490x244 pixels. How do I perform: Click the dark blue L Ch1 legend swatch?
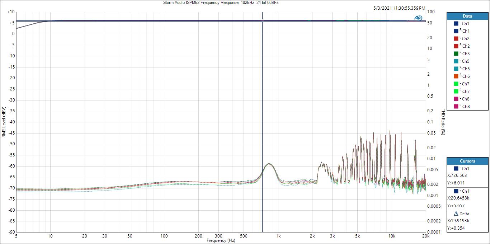click(456, 23)
